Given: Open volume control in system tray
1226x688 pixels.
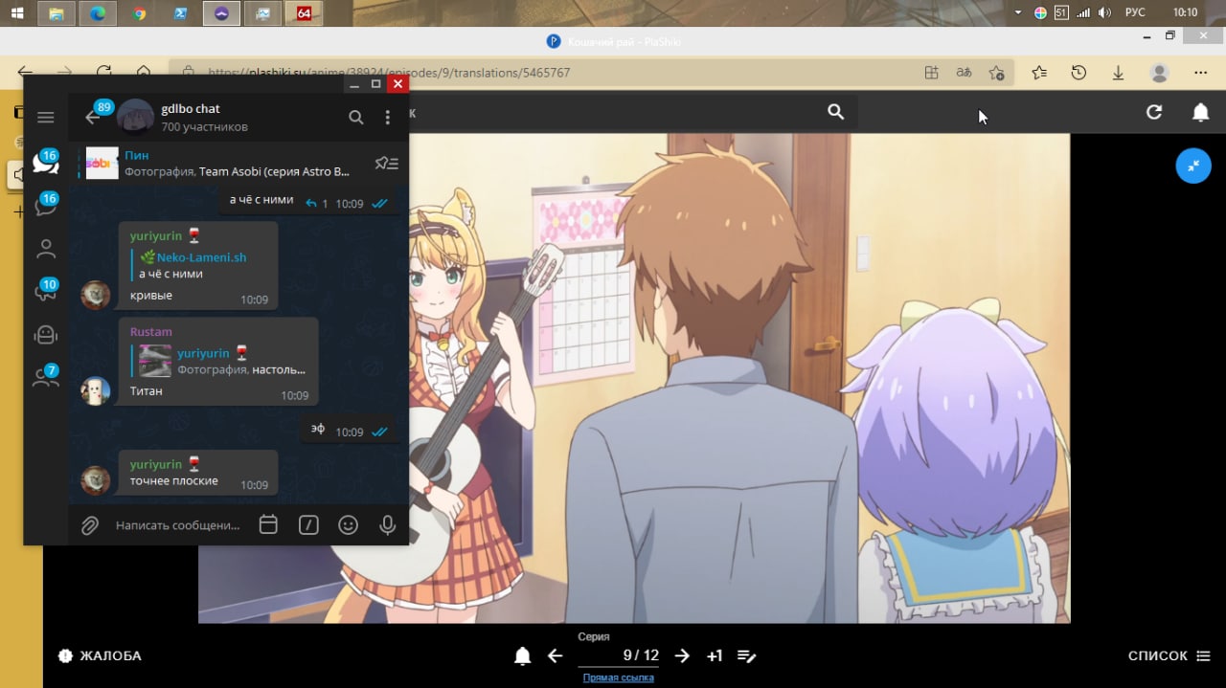Looking at the screenshot, I should [1104, 12].
